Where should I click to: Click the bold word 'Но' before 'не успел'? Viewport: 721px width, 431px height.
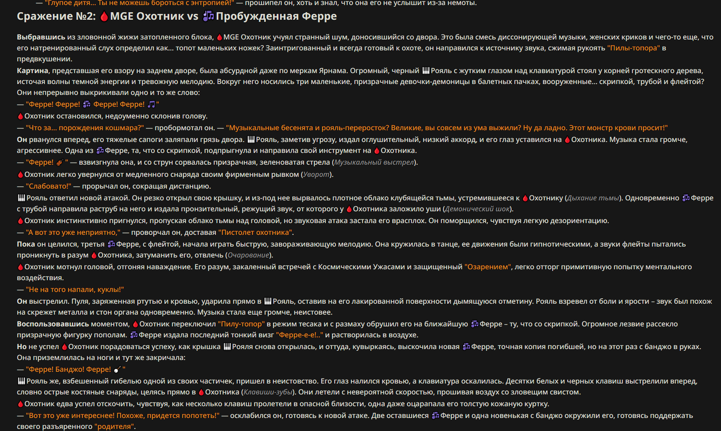[22, 347]
